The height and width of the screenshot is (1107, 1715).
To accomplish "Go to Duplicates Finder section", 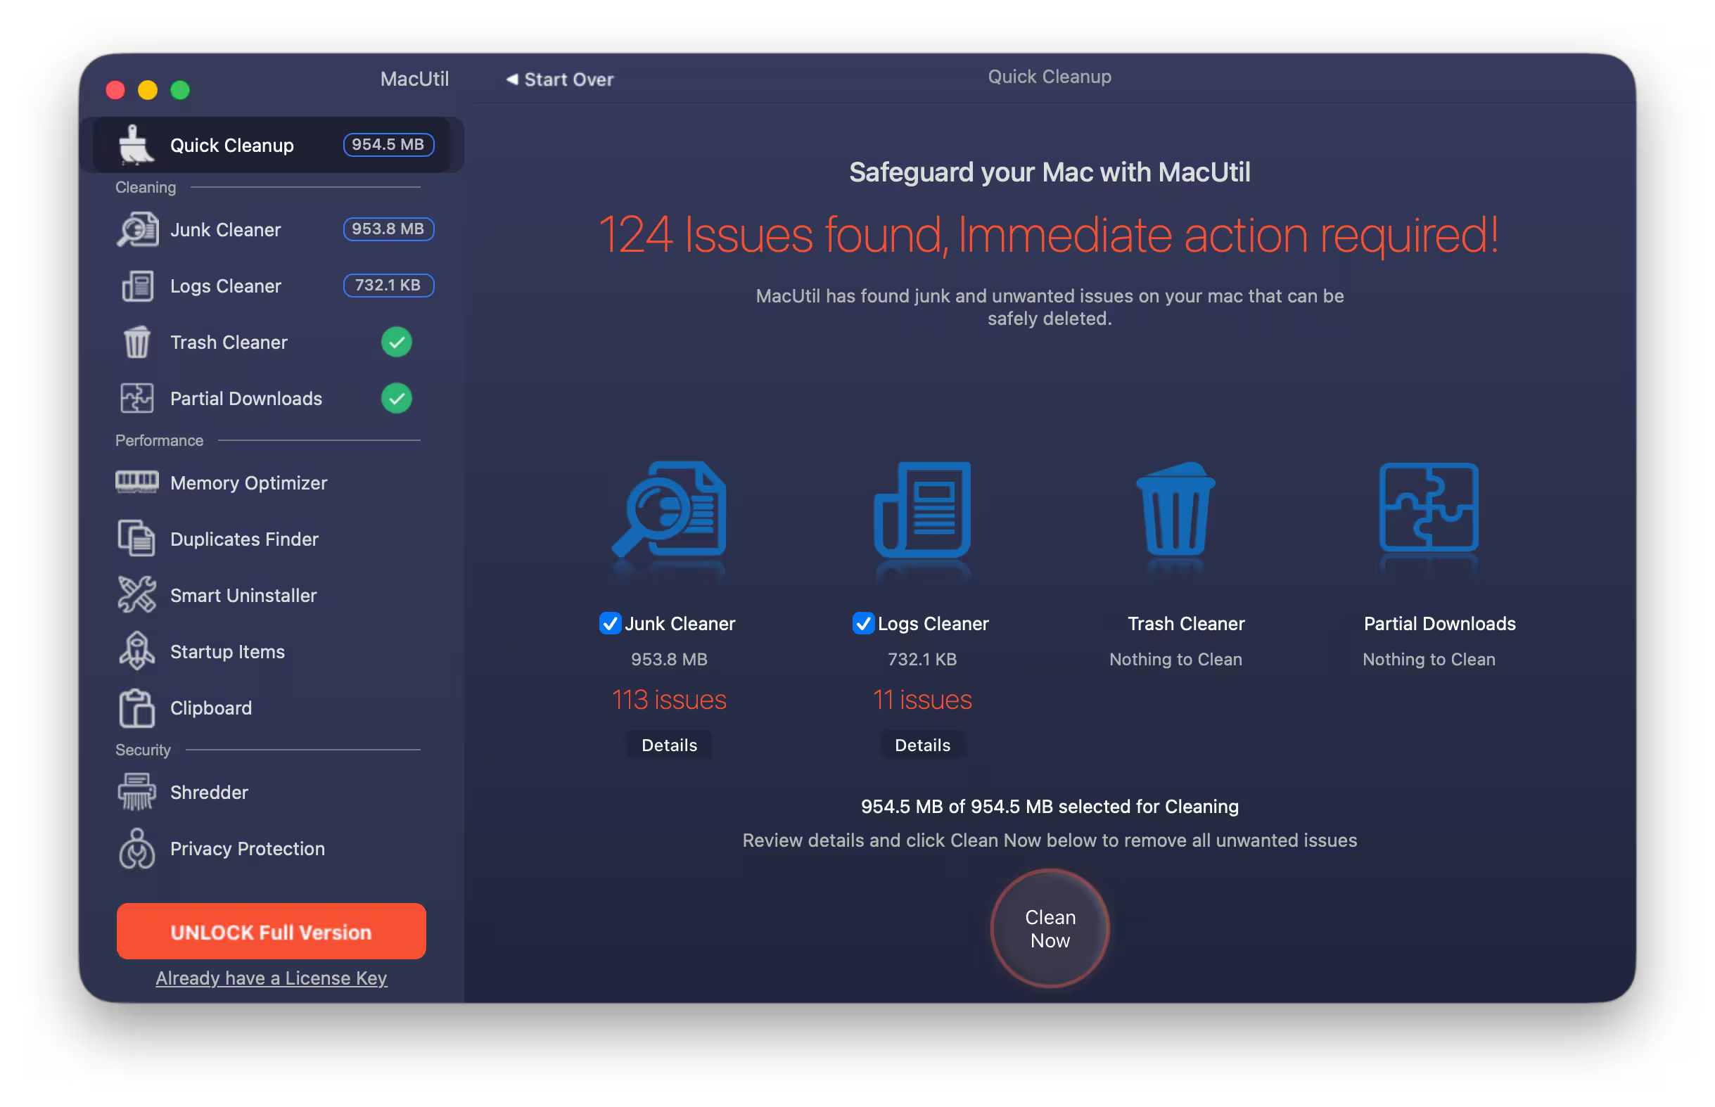I will [272, 539].
